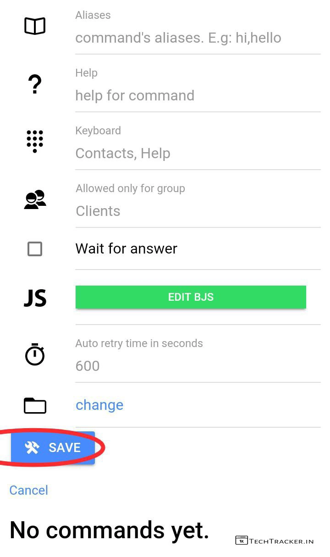
Task: Click the Cancel link
Action: (28, 490)
